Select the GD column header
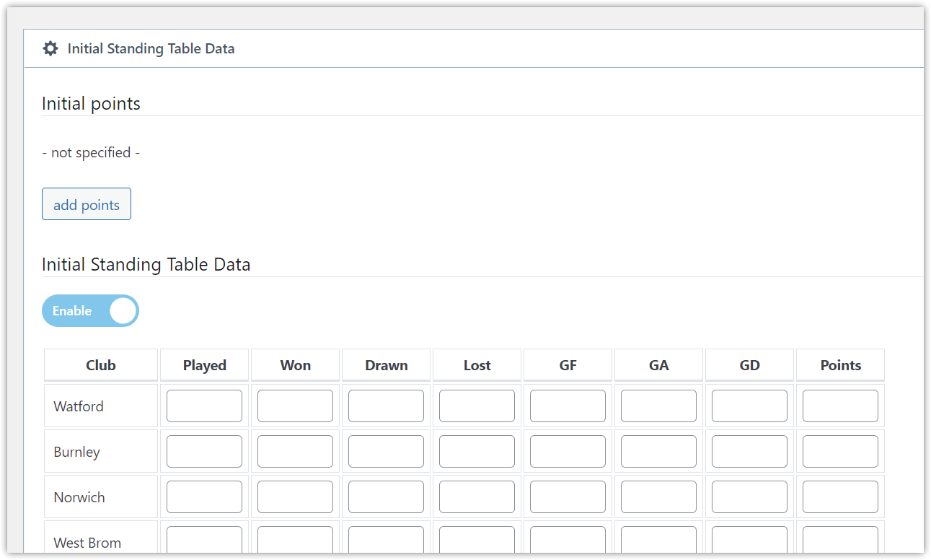 coord(749,364)
